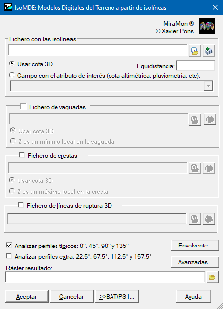Image resolution: width=223 pixels, height=309 pixels.
Task: Open recent files for isolíneas file
Action: point(195,51)
